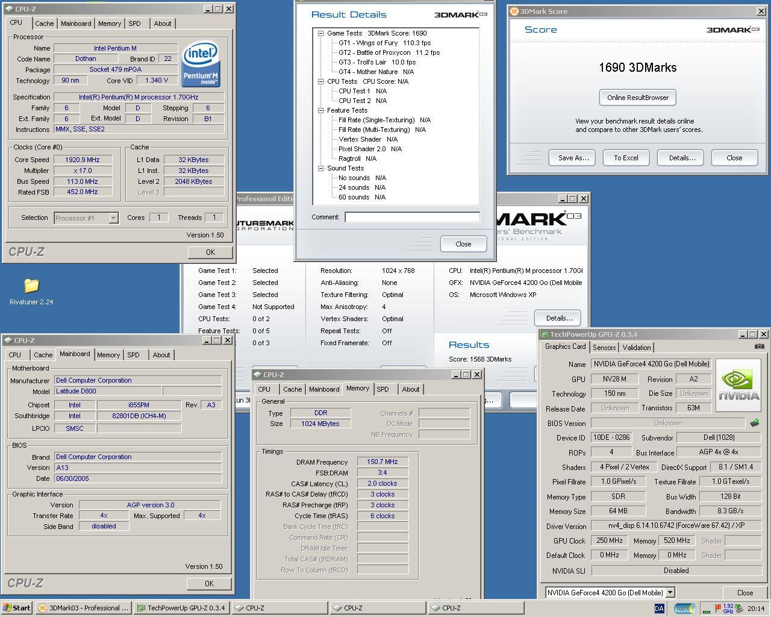Open the Processor #1 selection dropdown
The width and height of the screenshot is (771, 617).
[x=113, y=218]
